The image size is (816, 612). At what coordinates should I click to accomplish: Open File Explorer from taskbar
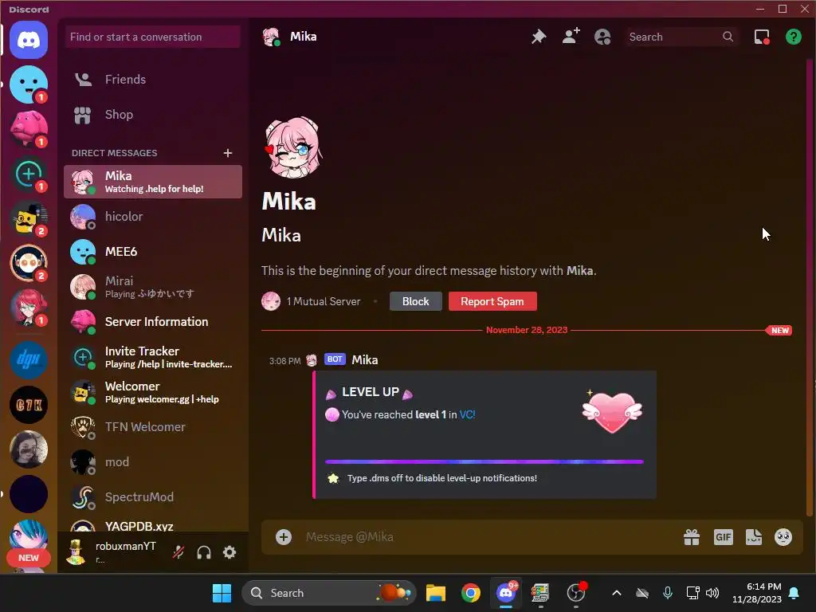[436, 593]
